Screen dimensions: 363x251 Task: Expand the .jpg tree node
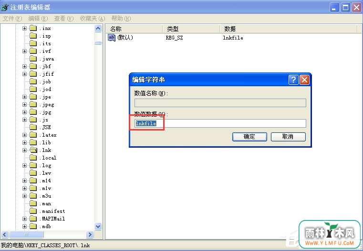(24, 112)
